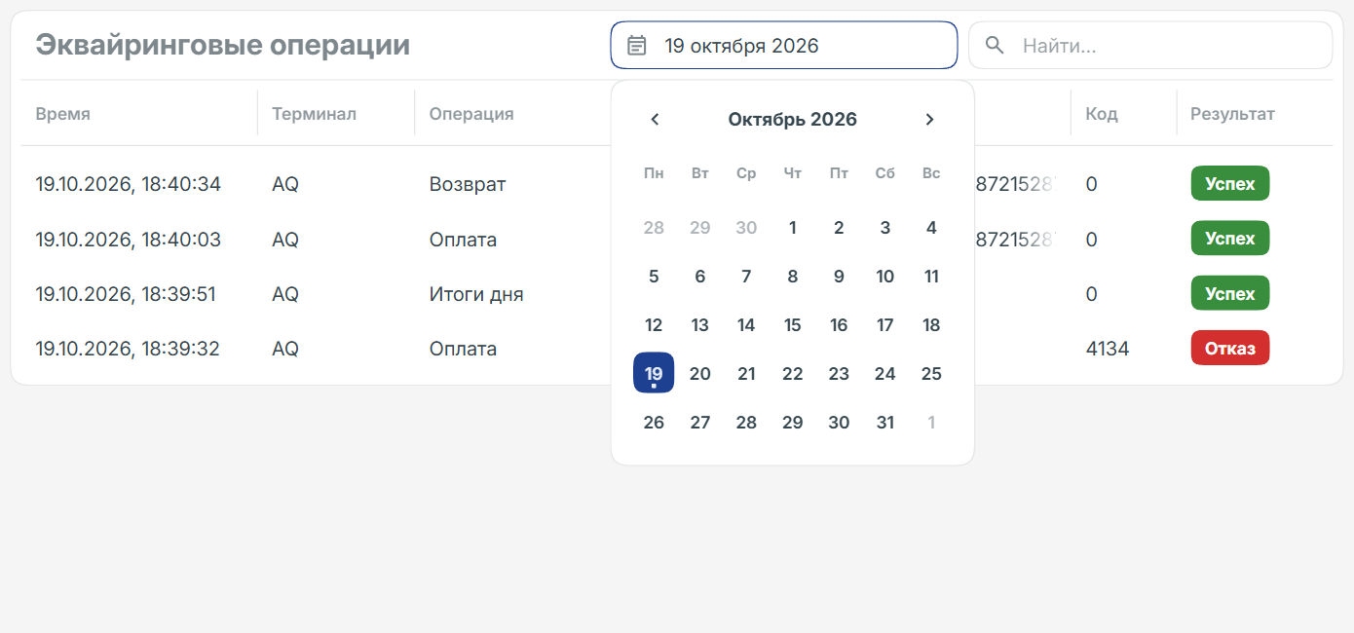Image resolution: width=1354 pixels, height=633 pixels.
Task: Click the Терминал column header
Action: pyautogui.click(x=314, y=114)
